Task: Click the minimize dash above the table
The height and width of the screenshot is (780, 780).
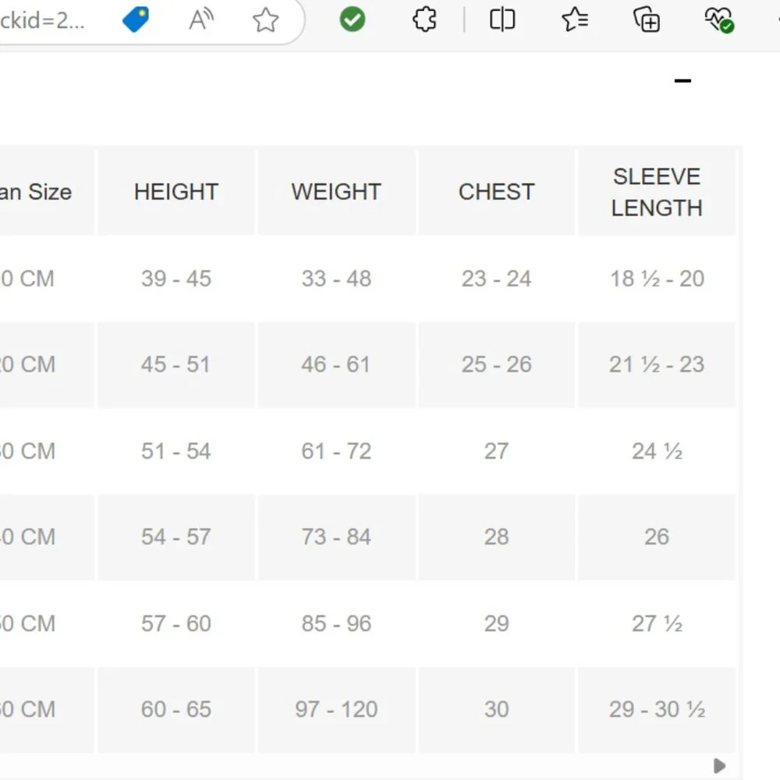Action: click(682, 80)
